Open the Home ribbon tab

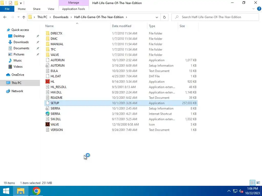point(22,9)
